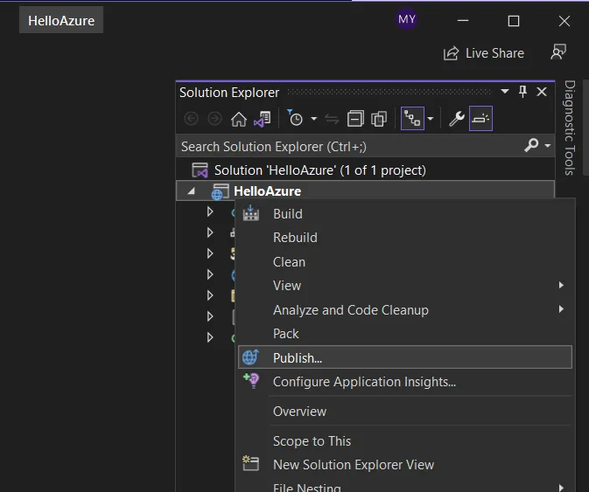Image resolution: width=589 pixels, height=492 pixels.
Task: Expand fourth child node under HelloAzure
Action: [210, 274]
